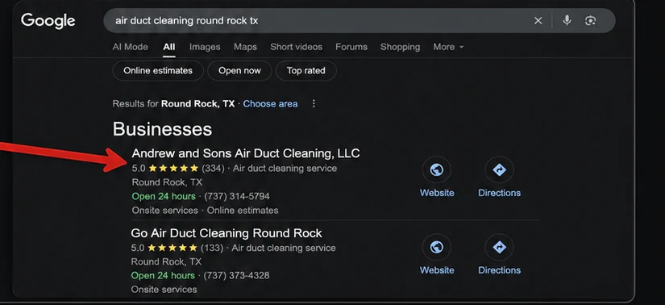
Task: Click the Website label under Andrew and Sons
Action: [x=437, y=193]
